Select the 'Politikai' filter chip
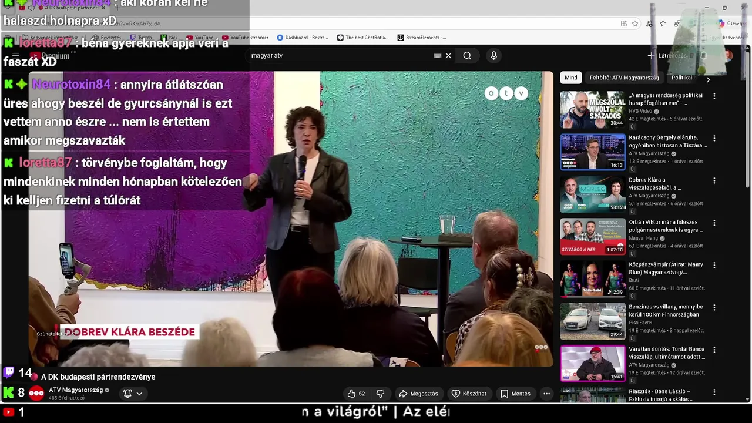Image resolution: width=752 pixels, height=423 pixels. [x=682, y=78]
